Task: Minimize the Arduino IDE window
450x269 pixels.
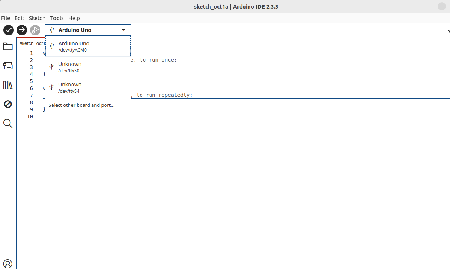Action: click(x=441, y=7)
